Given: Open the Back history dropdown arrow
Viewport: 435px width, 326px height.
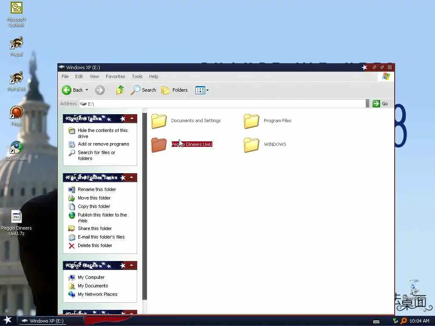Looking at the screenshot, I should (x=87, y=90).
